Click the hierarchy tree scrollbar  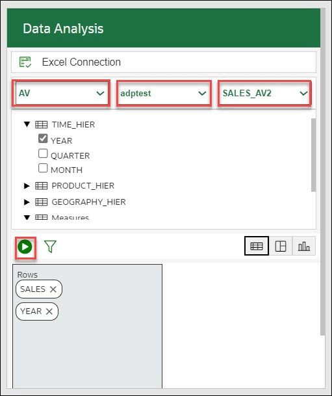[313, 155]
